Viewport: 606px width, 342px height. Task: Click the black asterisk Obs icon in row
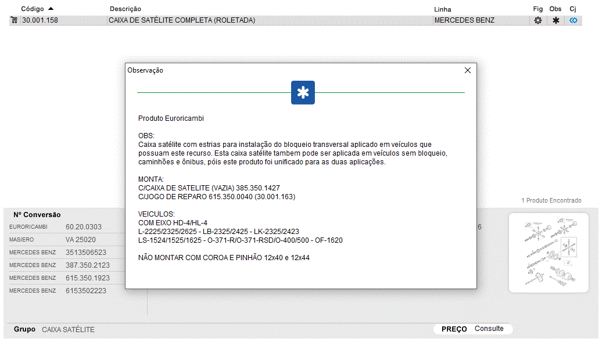(x=555, y=20)
